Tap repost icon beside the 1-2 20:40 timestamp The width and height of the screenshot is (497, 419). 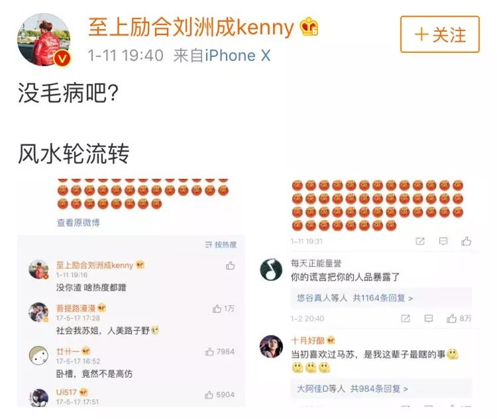[x=406, y=318]
